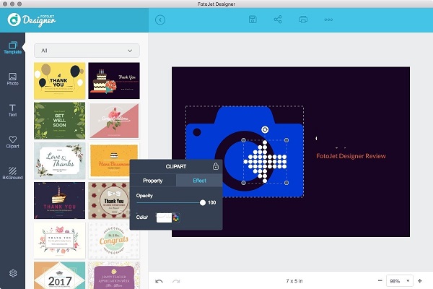
Task: Click the bottom-left resize handle of arrow
Action: (243, 183)
